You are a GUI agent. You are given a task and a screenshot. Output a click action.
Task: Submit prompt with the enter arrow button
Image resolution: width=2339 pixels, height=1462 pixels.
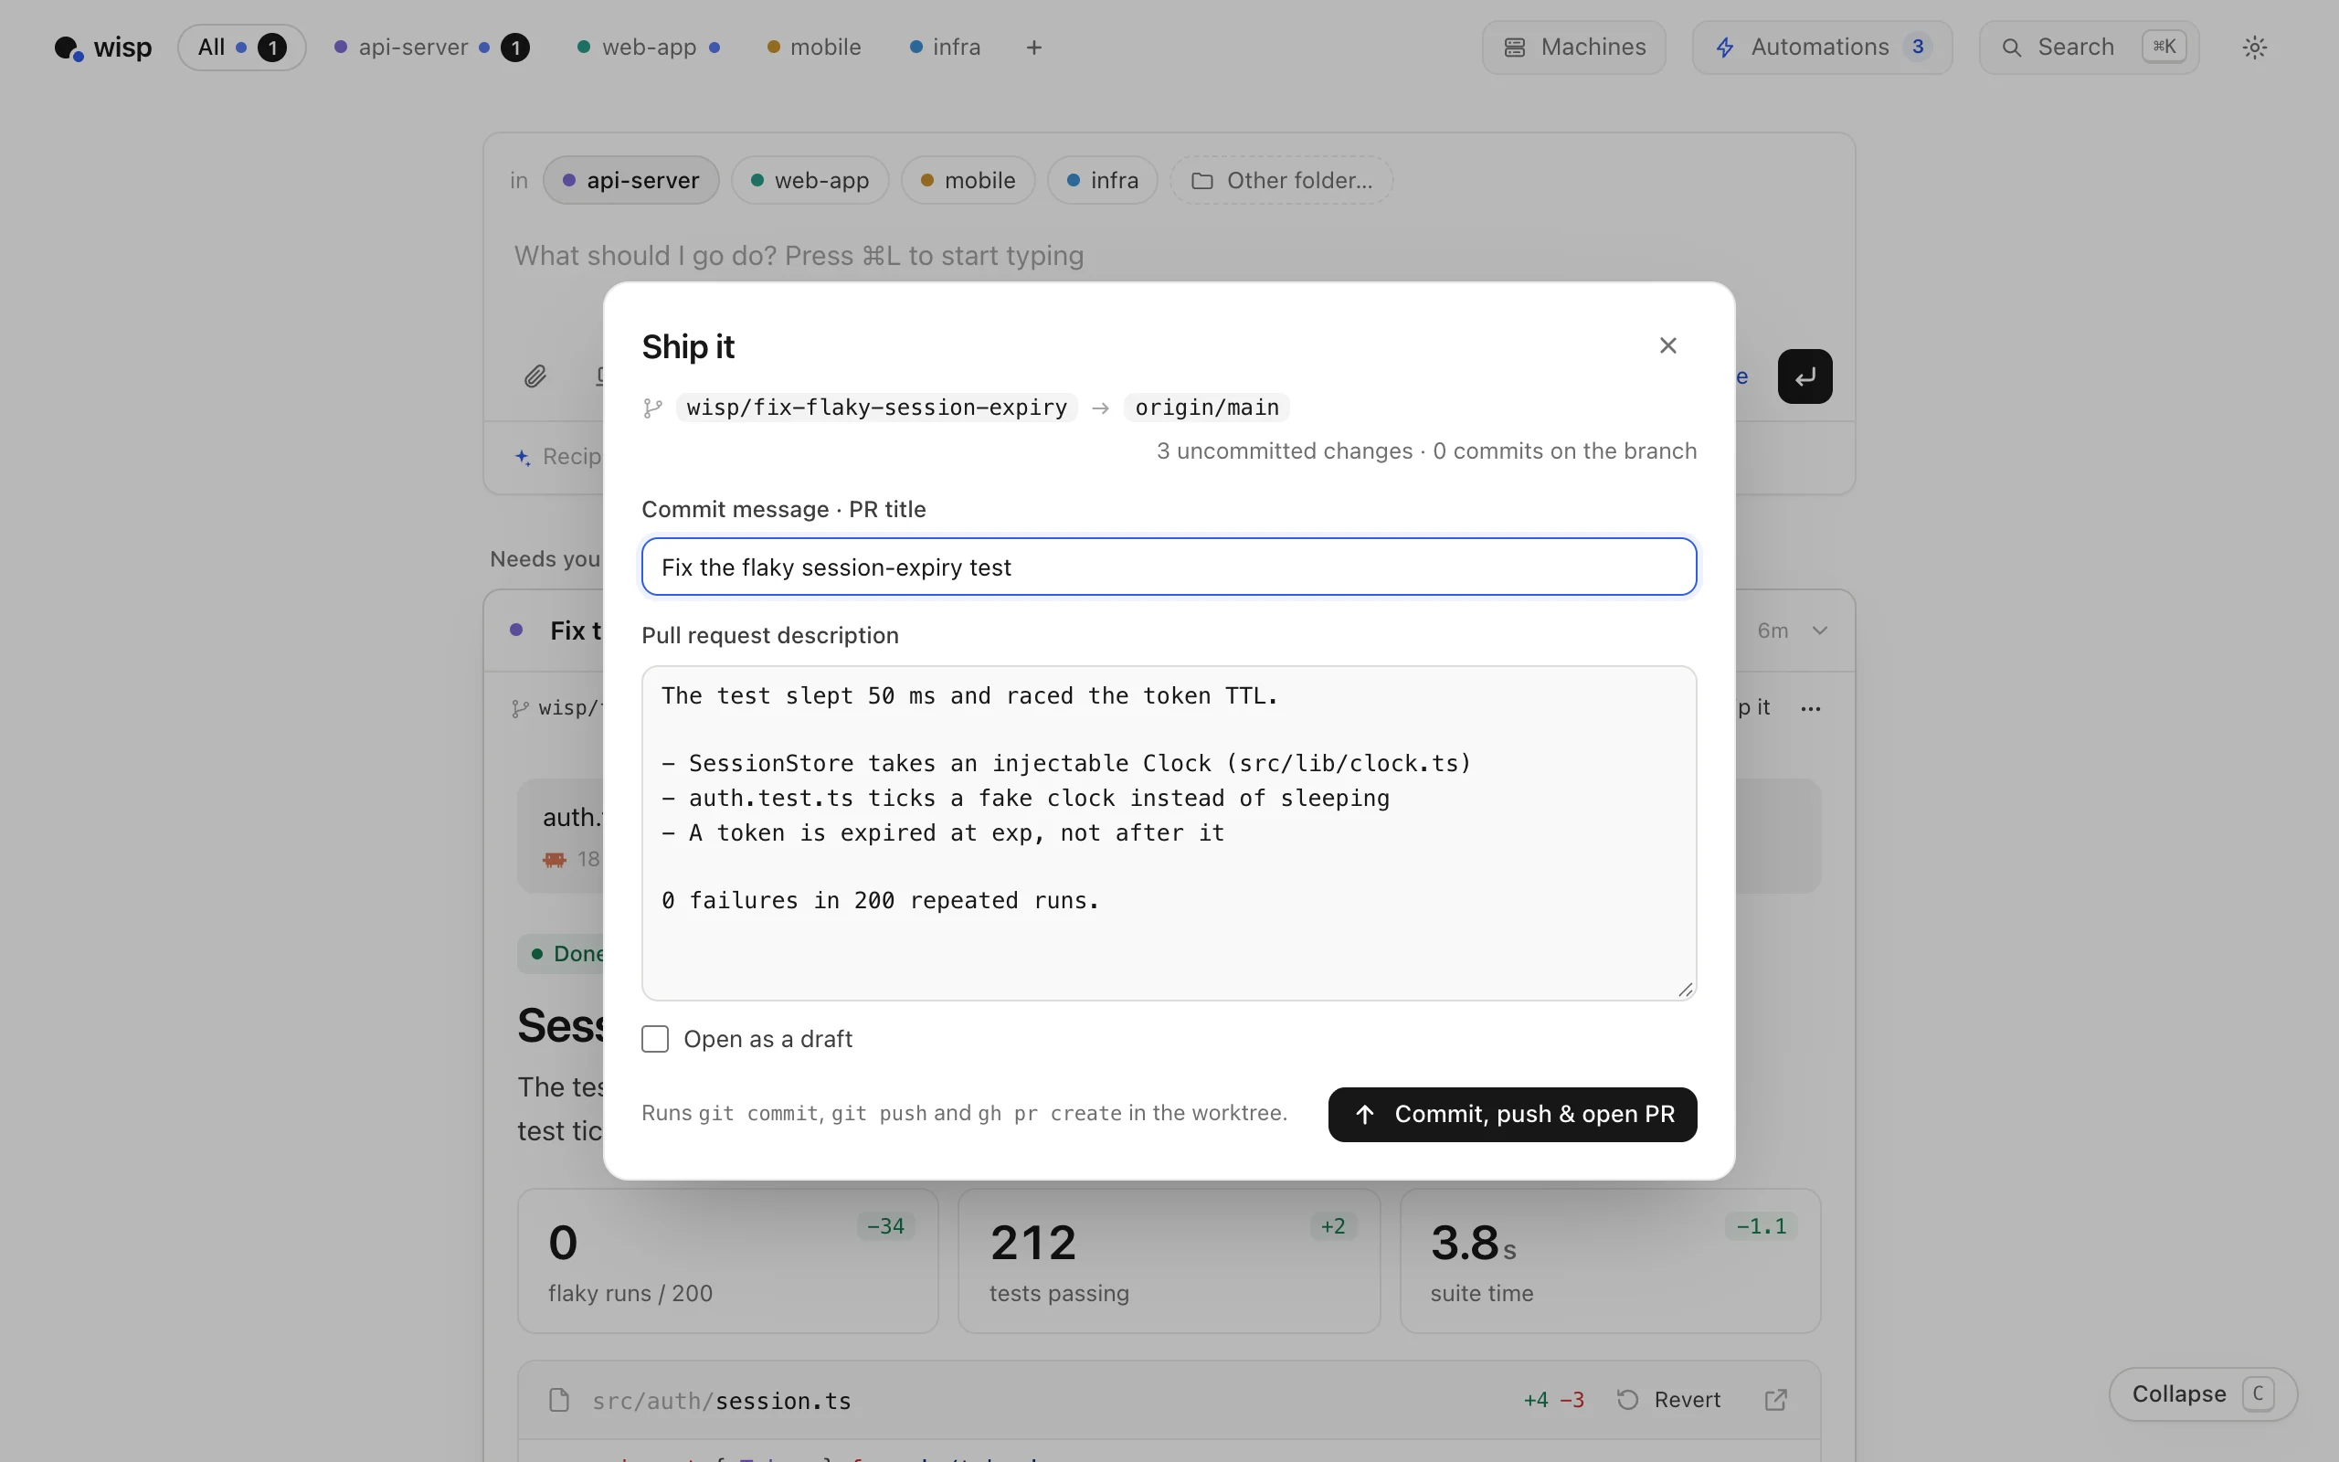1805,376
